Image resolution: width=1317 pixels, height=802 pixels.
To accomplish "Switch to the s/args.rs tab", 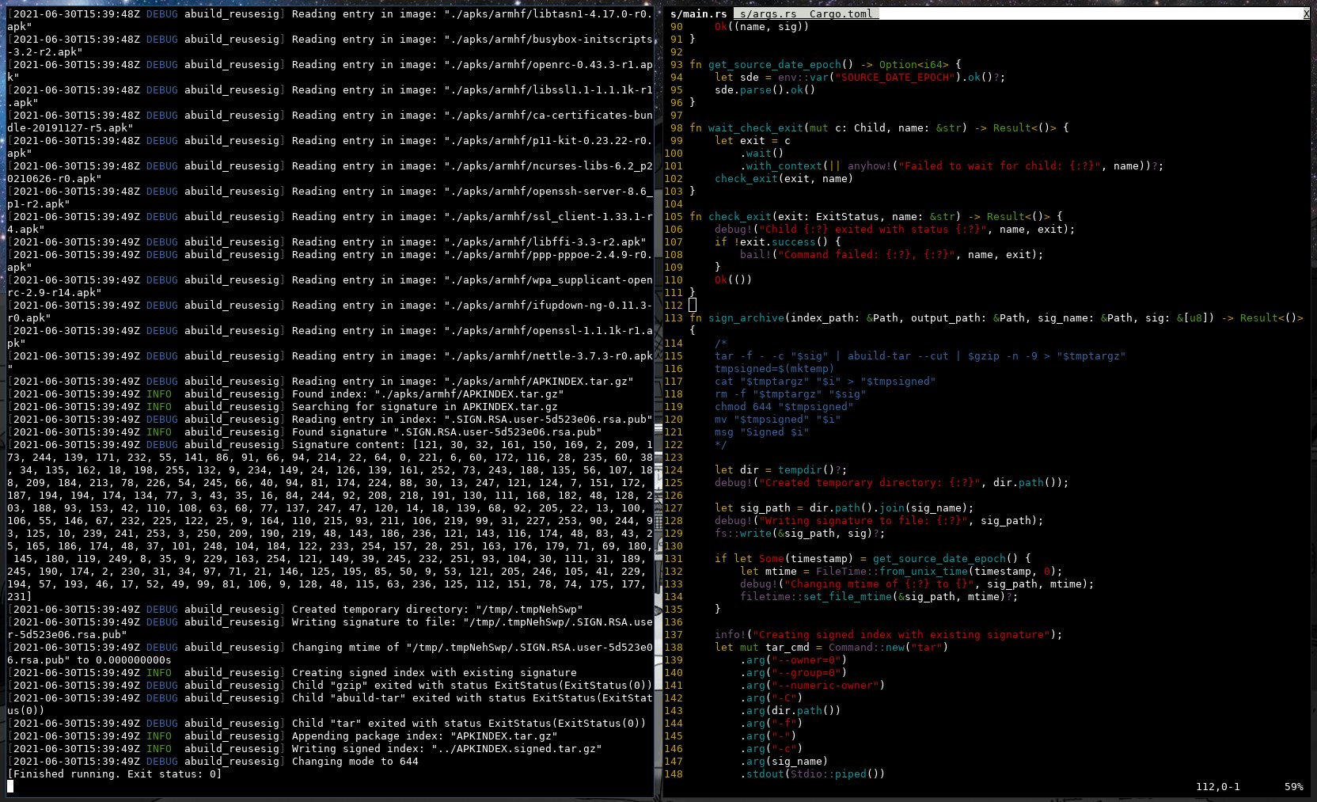I will coord(767,14).
